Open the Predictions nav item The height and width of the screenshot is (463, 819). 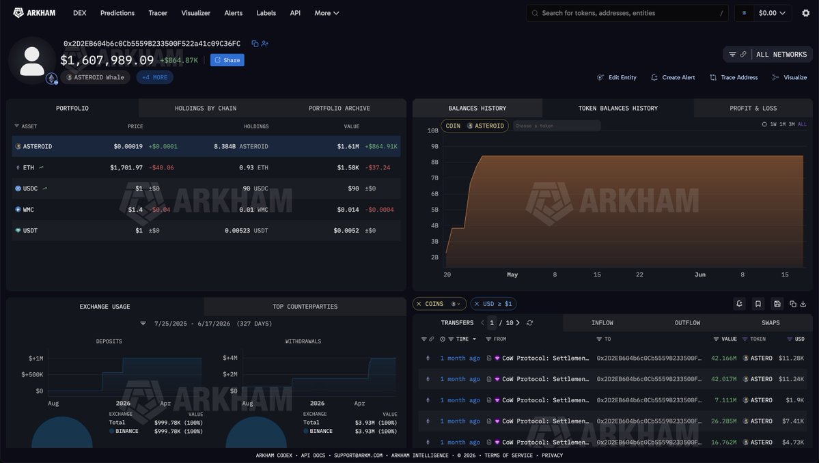tap(117, 13)
